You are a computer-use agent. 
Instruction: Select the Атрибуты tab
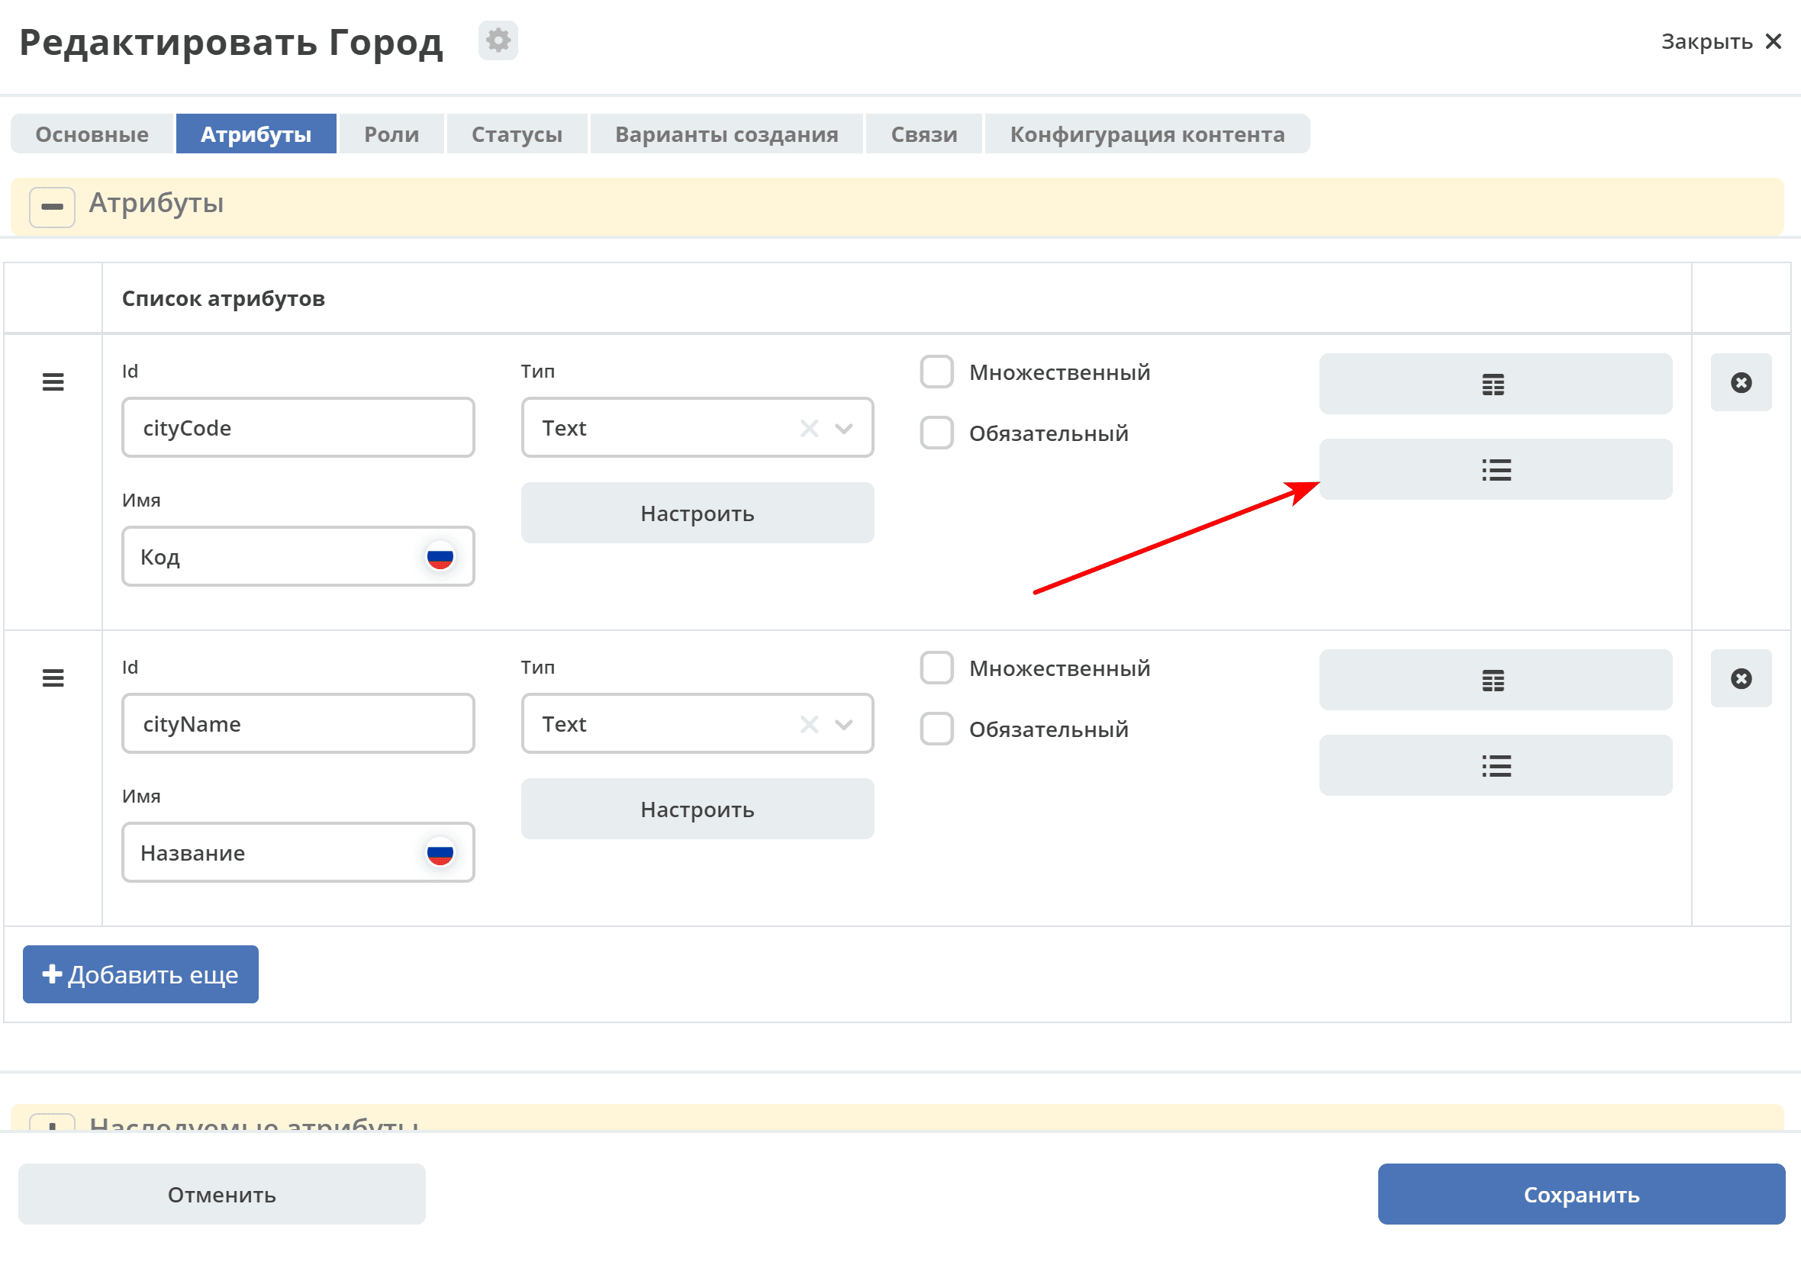(256, 134)
